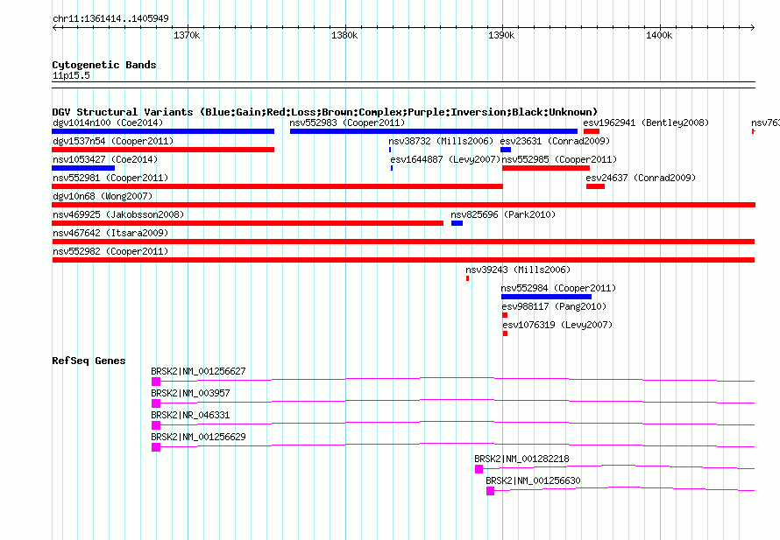
Task: Click the esv988117 (Pang2010) red marker
Action: pos(505,315)
